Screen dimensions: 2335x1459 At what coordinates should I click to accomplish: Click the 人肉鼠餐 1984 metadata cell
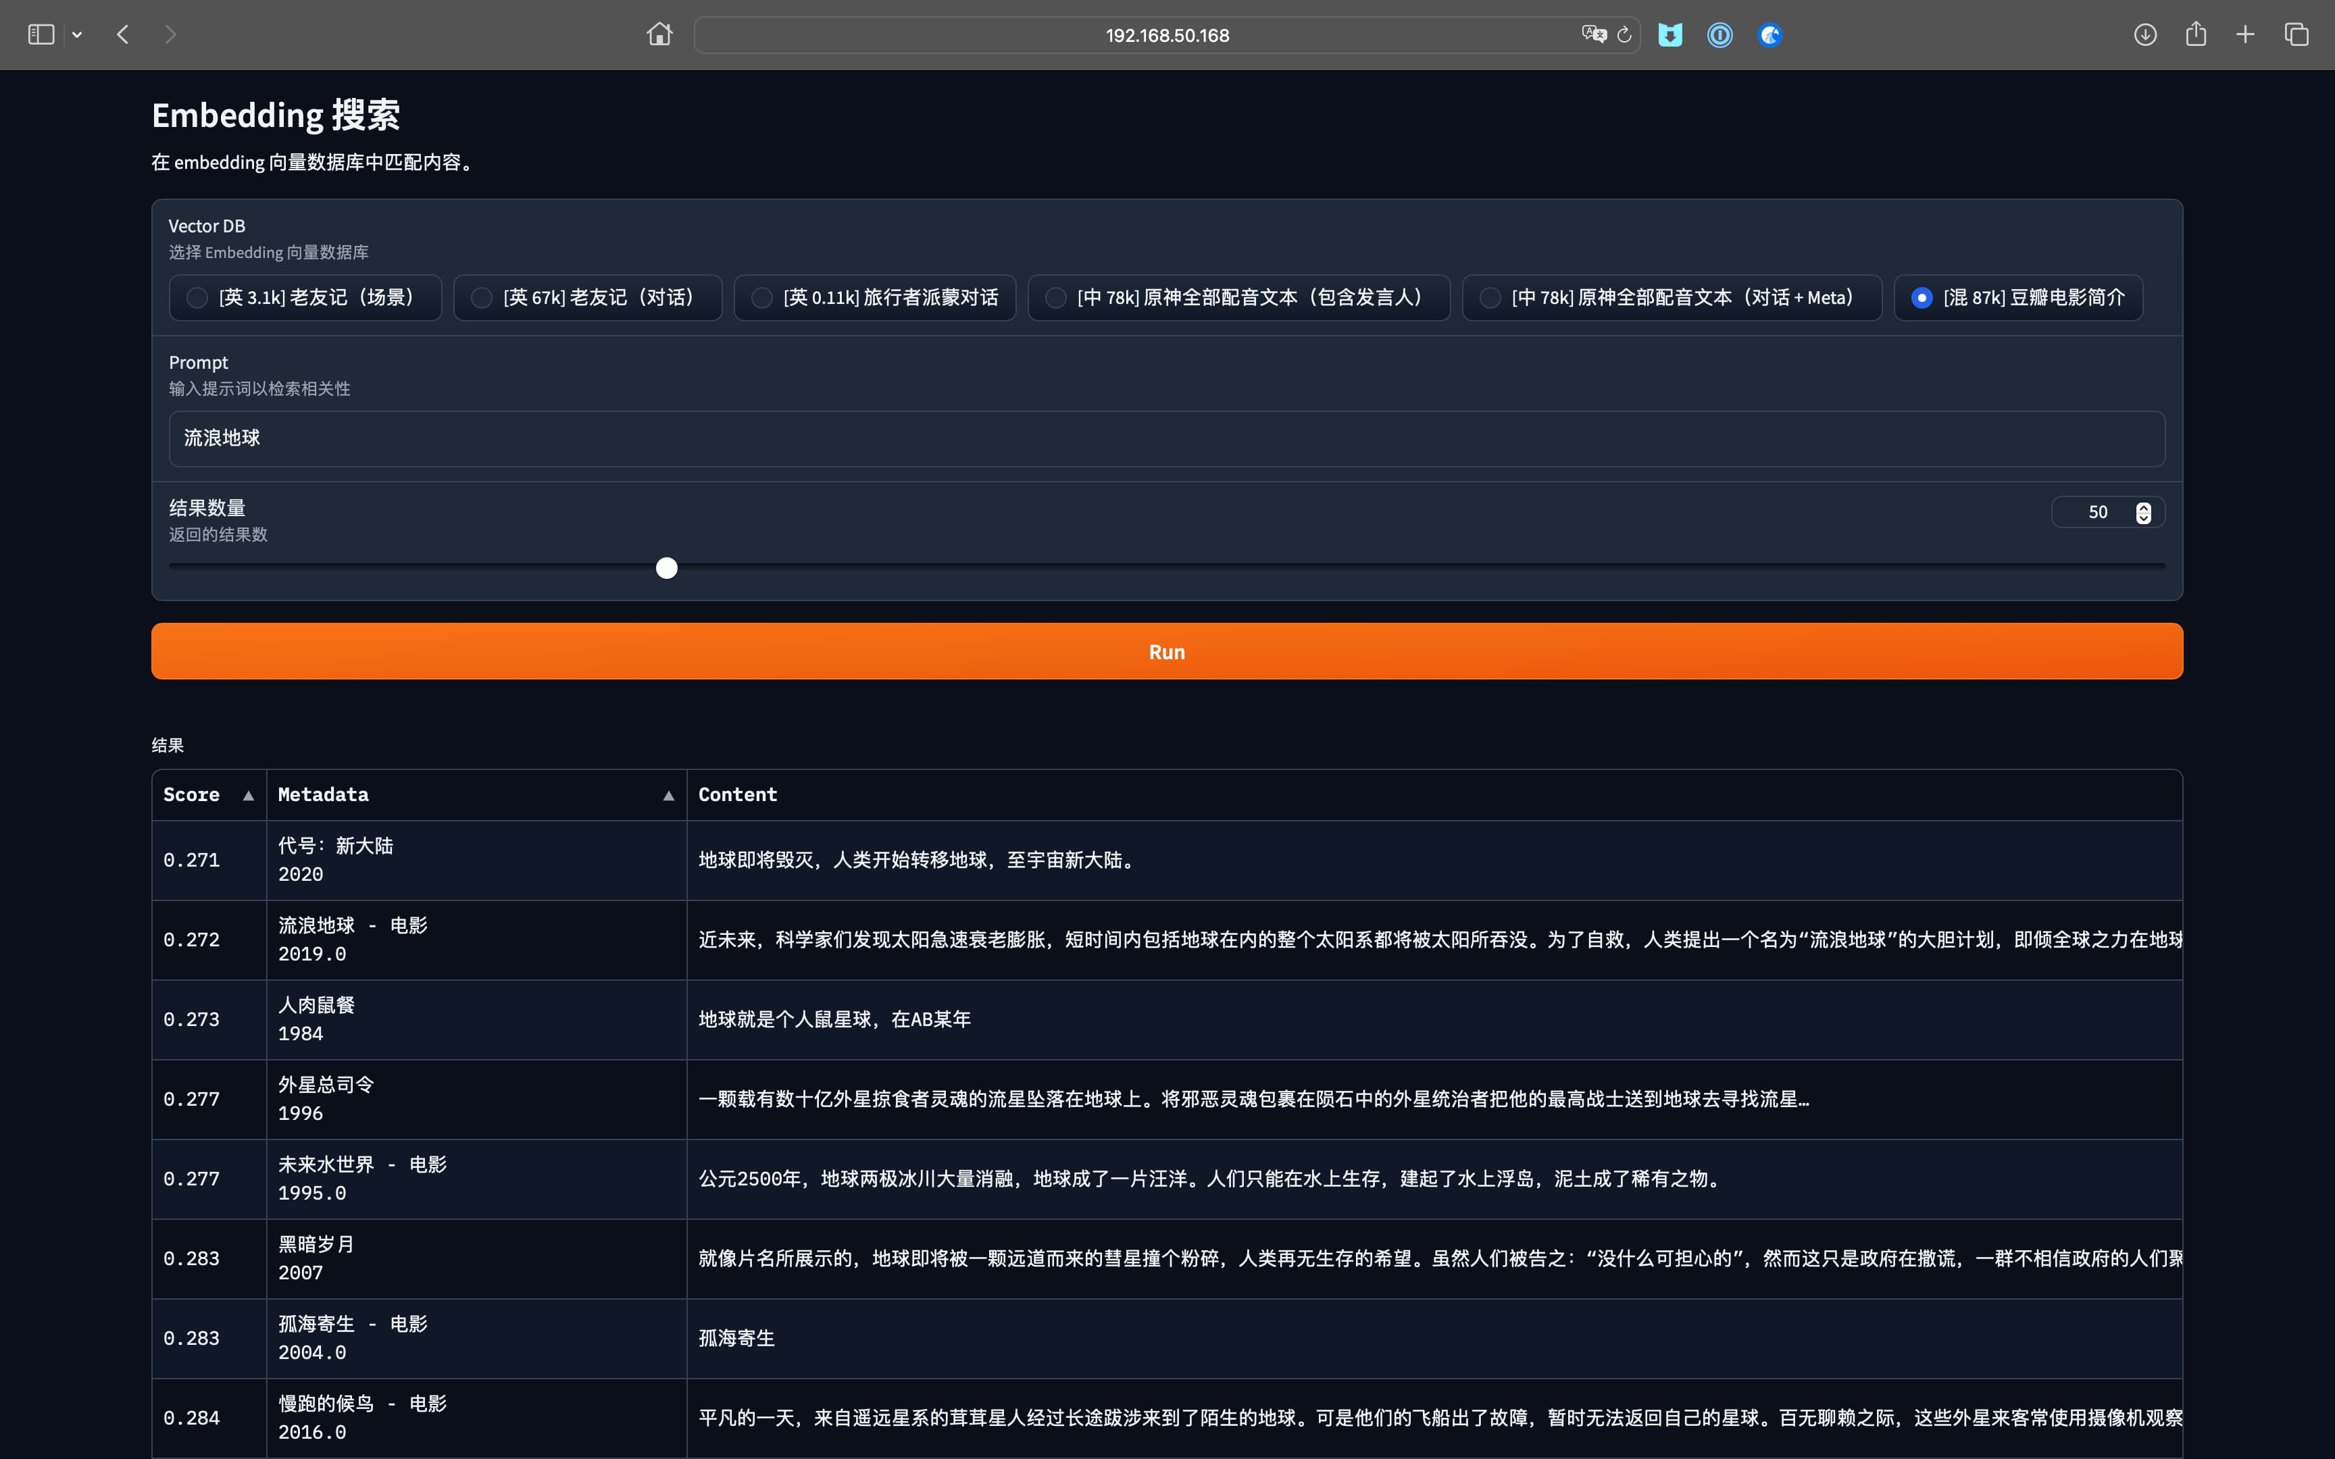[x=476, y=1019]
